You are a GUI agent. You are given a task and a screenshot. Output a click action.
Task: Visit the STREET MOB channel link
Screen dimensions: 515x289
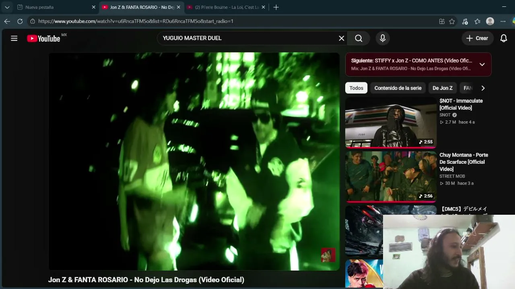[452, 176]
